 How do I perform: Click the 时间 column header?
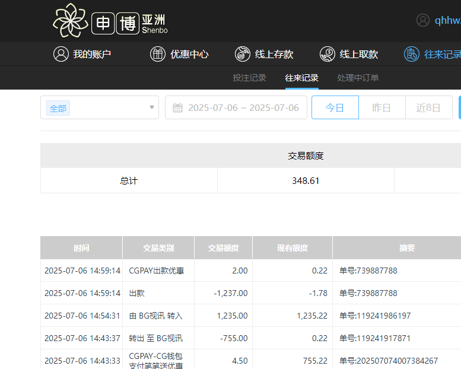81,248
